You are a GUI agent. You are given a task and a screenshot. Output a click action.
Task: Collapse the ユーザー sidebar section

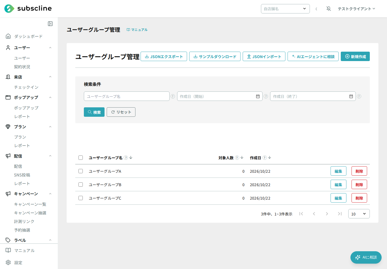(x=50, y=48)
